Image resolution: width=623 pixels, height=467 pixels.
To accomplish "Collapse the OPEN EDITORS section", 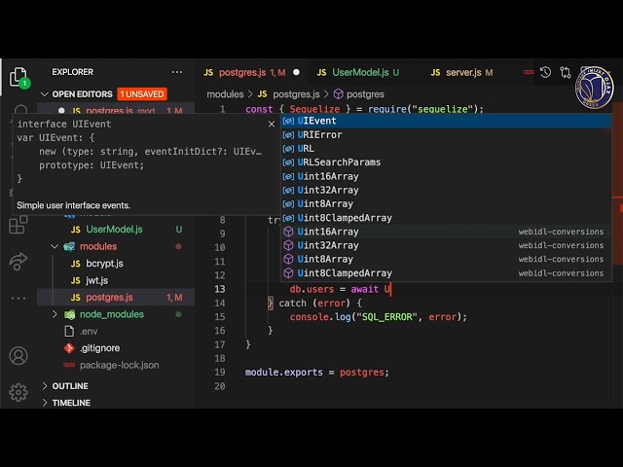I will (x=45, y=94).
